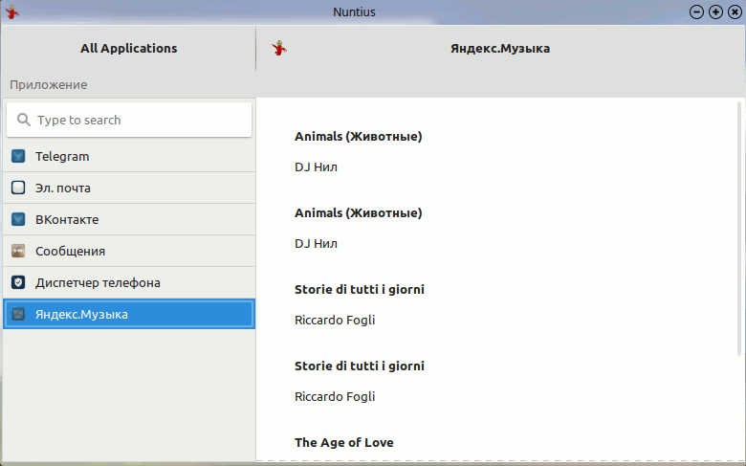Open ВКонтакте notifications list entry
The height and width of the screenshot is (466, 746).
click(129, 219)
